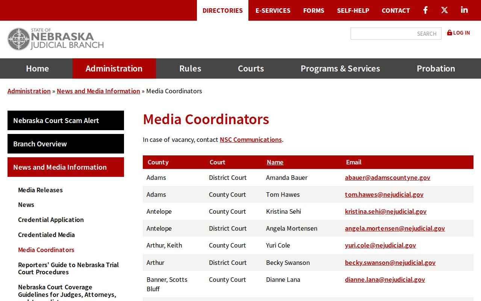481x301 pixels.
Task: Sort the table by the Name column
Action: tap(275, 162)
